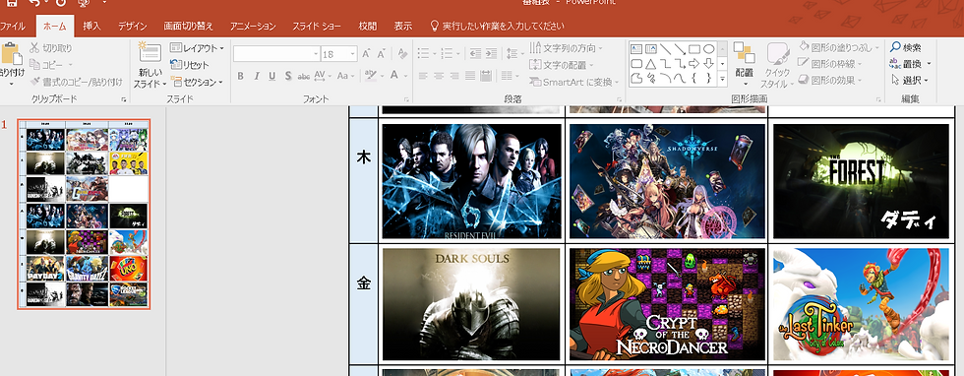The image size is (964, 376).
Task: Select the left brace shape
Action: 694,78
